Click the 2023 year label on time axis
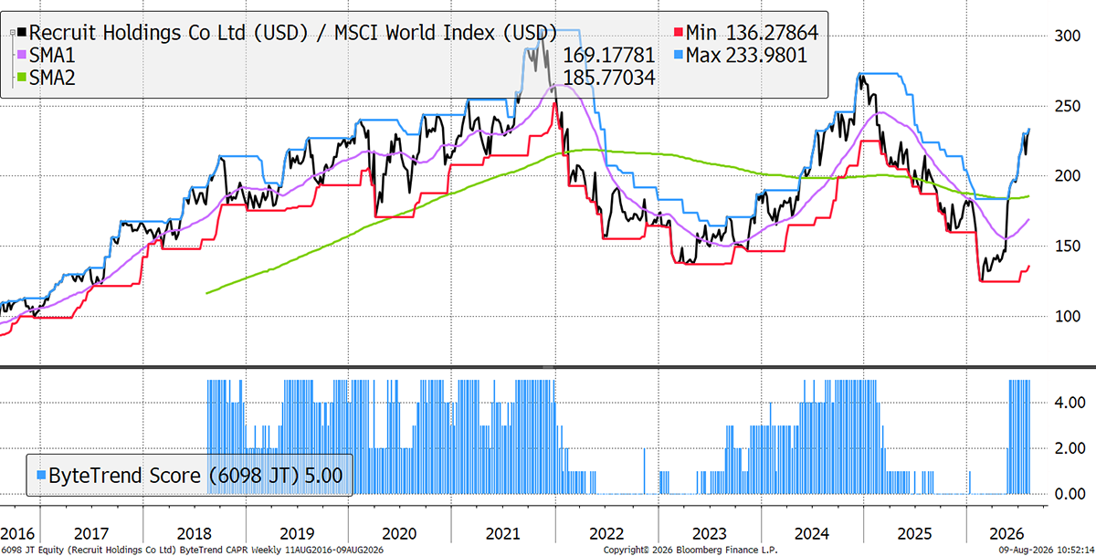The image size is (1096, 556). (x=711, y=532)
